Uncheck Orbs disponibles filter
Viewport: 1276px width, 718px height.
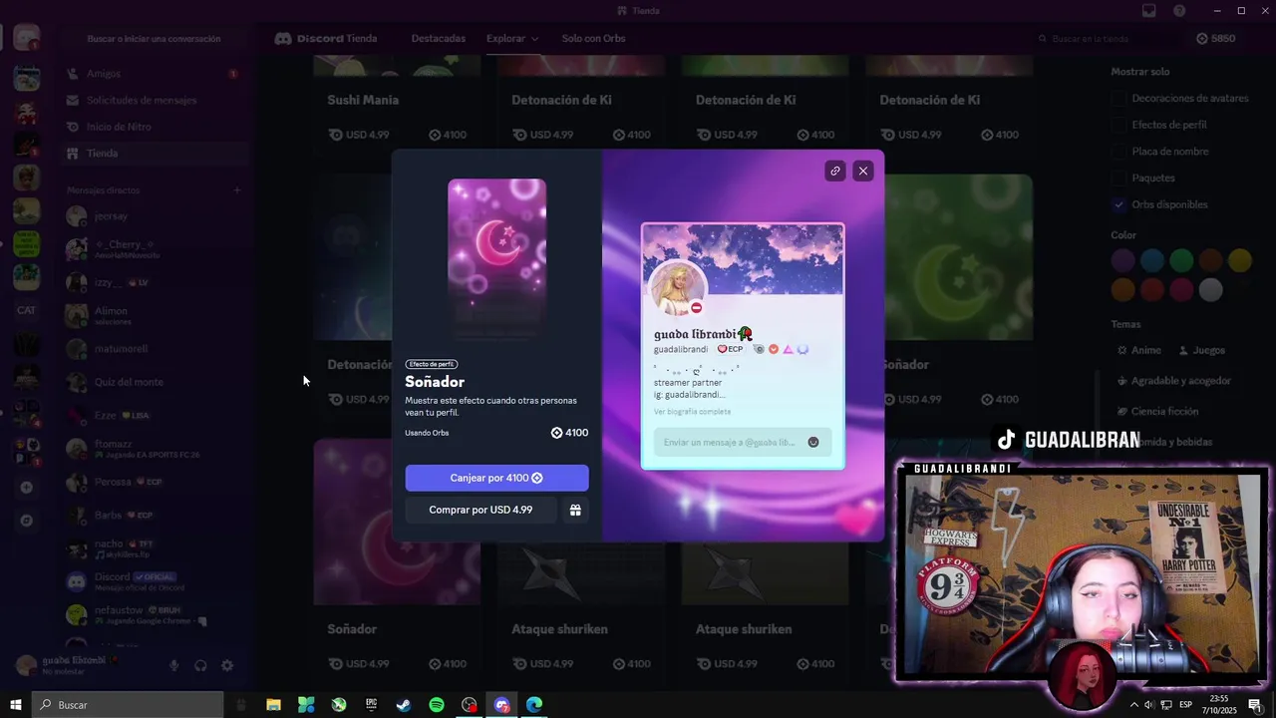click(1119, 204)
